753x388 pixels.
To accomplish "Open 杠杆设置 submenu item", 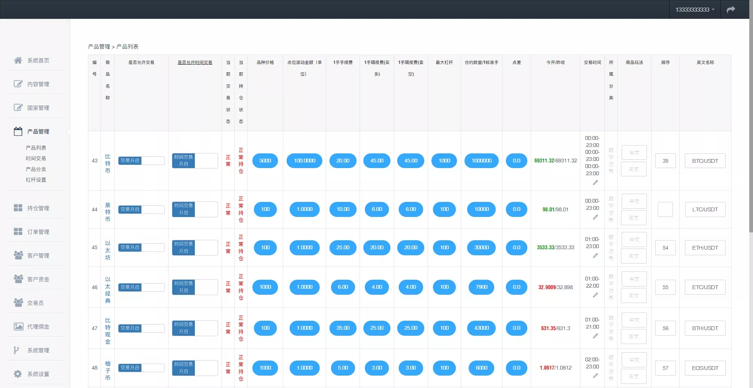I will click(x=36, y=180).
